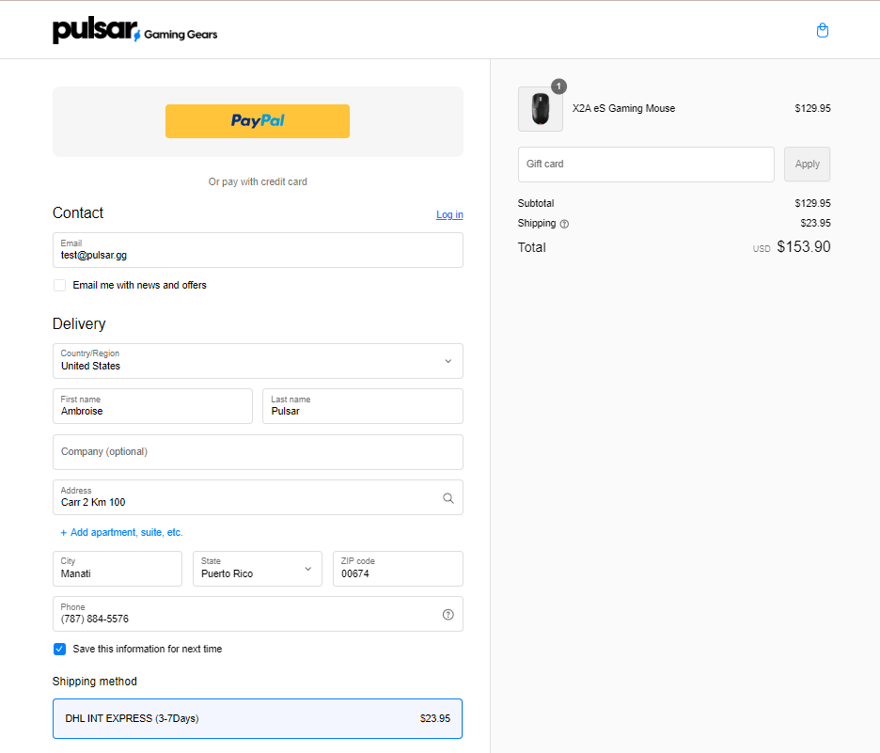Click the Contact heading
880x753 pixels.
click(78, 212)
